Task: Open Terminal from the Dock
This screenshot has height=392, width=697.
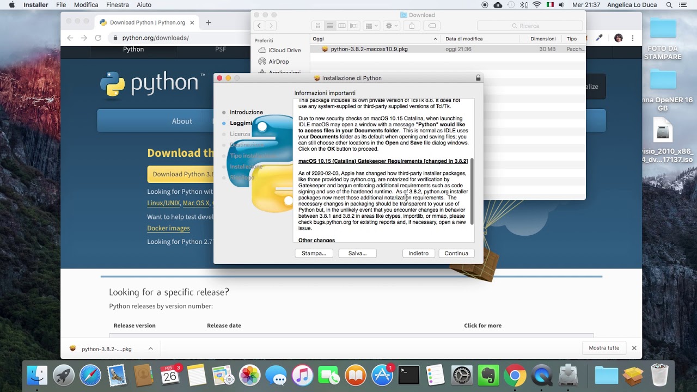Action: (x=409, y=375)
